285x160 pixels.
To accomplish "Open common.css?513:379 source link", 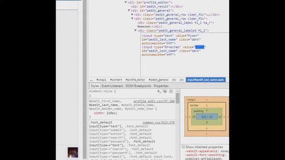I will tap(159, 123).
